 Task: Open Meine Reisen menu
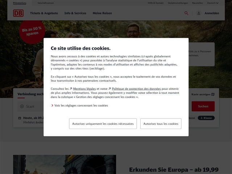[x=102, y=13]
